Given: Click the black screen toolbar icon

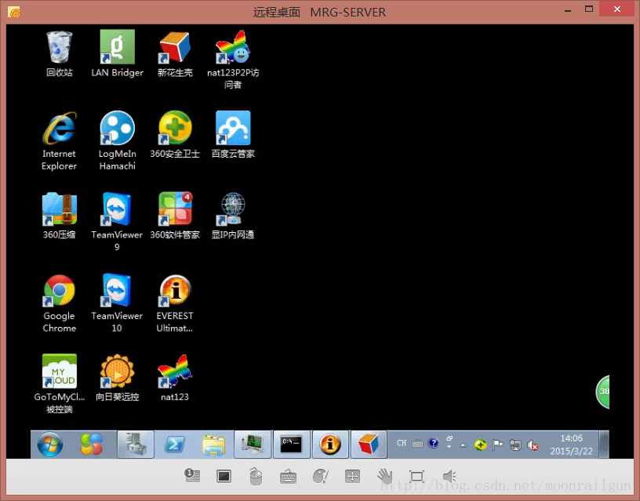Looking at the screenshot, I should tap(224, 476).
